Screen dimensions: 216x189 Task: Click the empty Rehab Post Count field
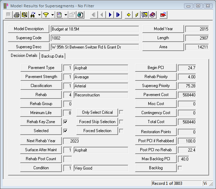tap(67, 159)
